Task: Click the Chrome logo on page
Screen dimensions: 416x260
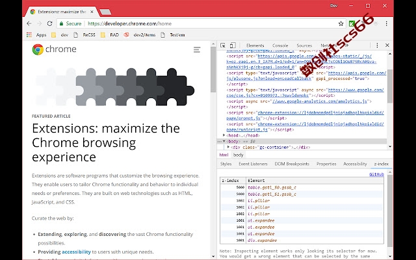Action: pyautogui.click(x=54, y=49)
